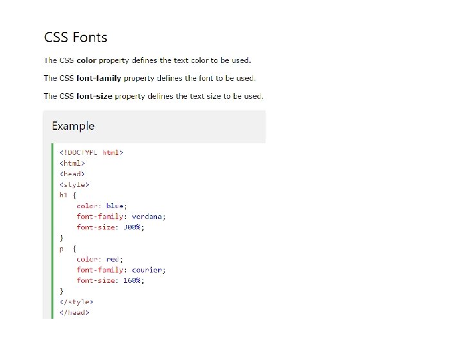Click the green bar beside the code
Screen dimensions: 463x347
(53, 231)
